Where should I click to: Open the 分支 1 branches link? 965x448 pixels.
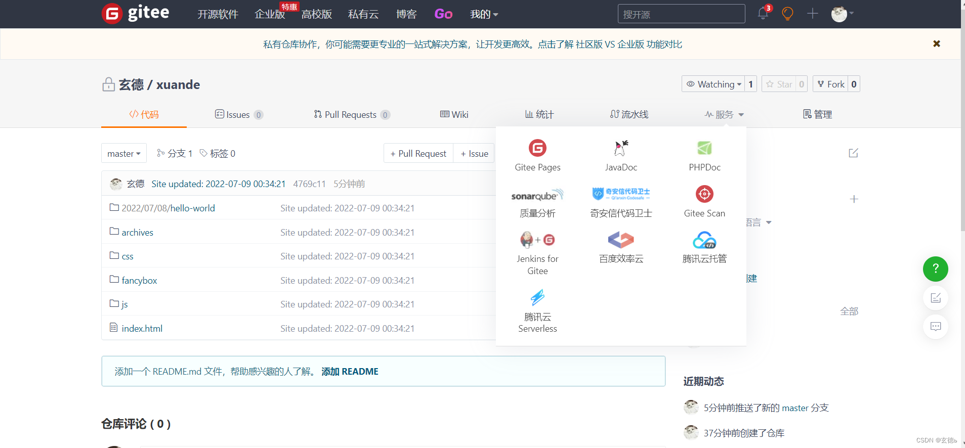tap(175, 153)
